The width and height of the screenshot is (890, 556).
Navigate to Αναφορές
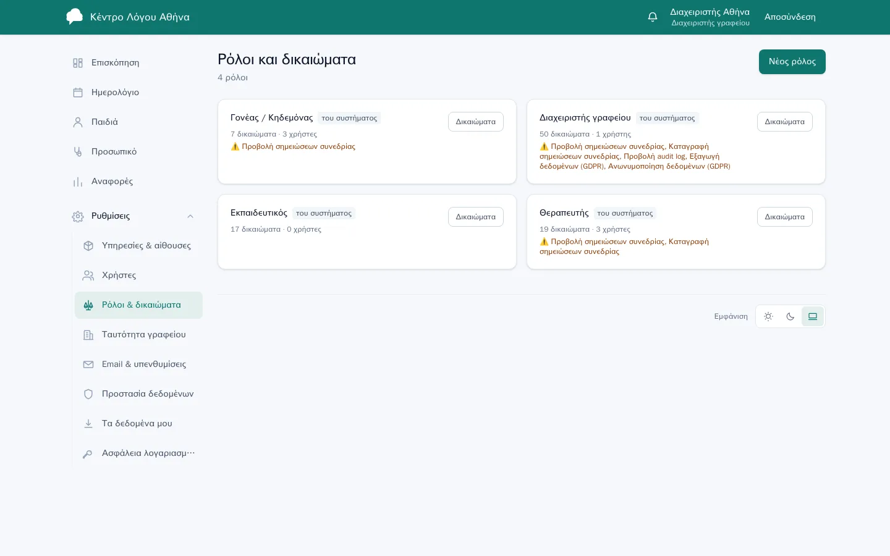click(x=134, y=182)
